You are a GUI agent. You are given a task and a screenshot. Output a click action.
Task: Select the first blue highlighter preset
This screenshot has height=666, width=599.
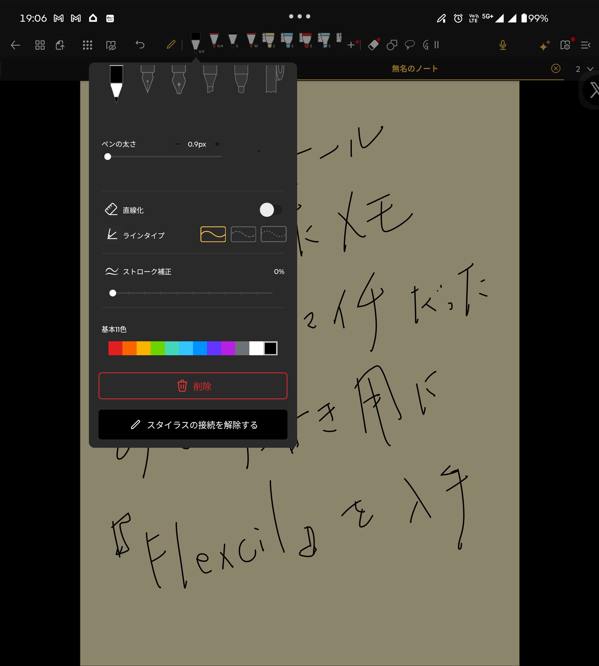point(287,41)
